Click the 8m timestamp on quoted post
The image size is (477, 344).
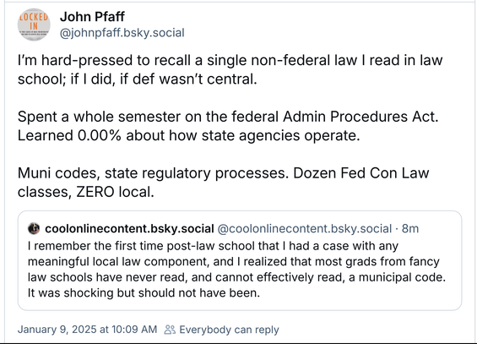pos(410,228)
